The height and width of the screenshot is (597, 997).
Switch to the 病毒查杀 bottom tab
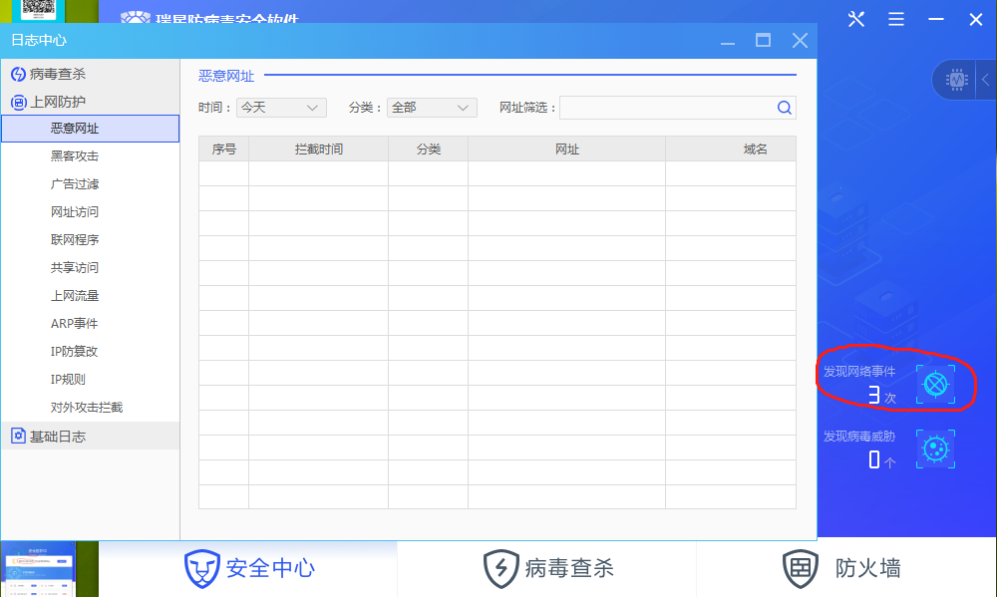tap(547, 568)
